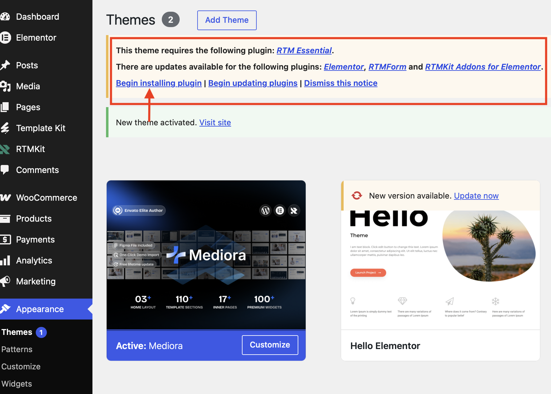Open the Dashboard gauge icon
The image size is (551, 394).
pos(5,17)
